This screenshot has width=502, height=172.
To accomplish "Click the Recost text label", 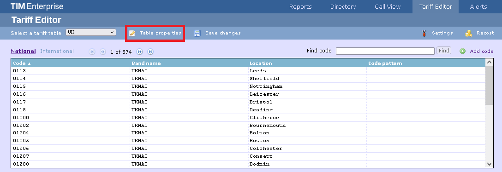I will (485, 33).
